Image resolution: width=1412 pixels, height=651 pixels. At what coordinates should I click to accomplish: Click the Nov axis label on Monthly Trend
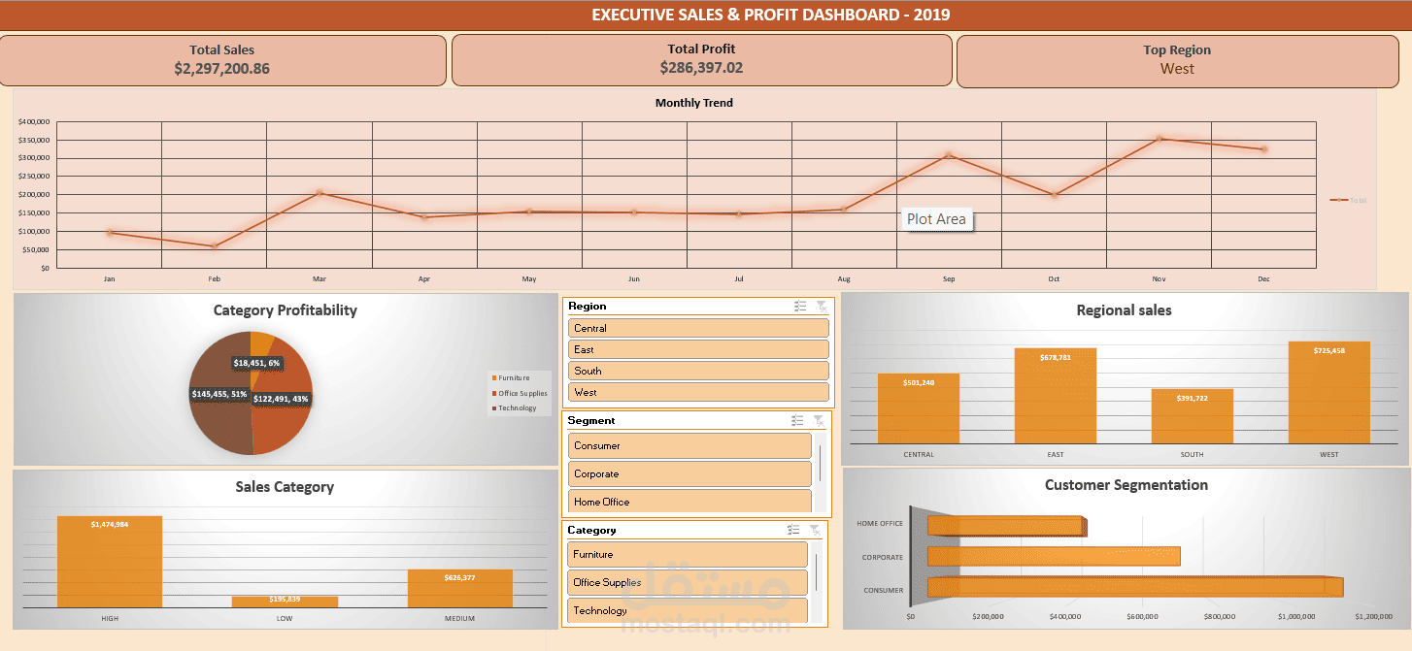click(x=1159, y=279)
